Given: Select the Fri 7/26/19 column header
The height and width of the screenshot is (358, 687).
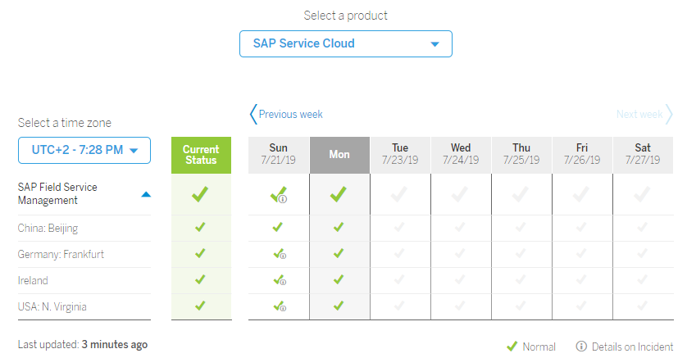Looking at the screenshot, I should (582, 155).
